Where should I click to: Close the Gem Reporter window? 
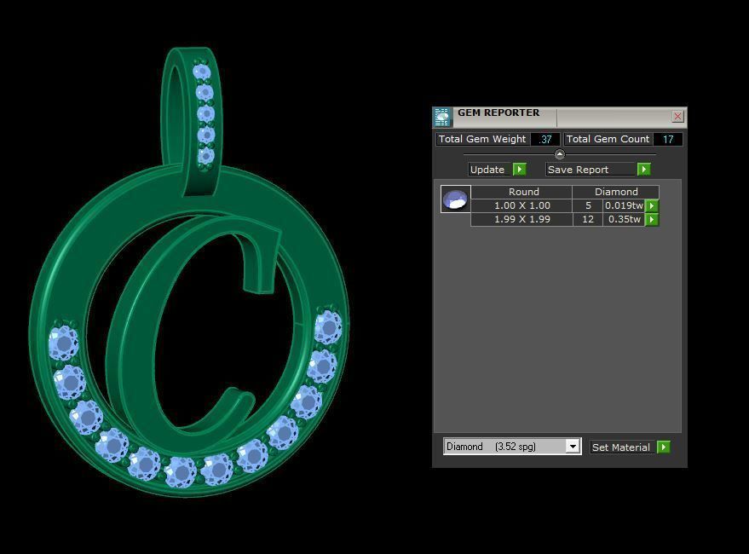tap(677, 116)
